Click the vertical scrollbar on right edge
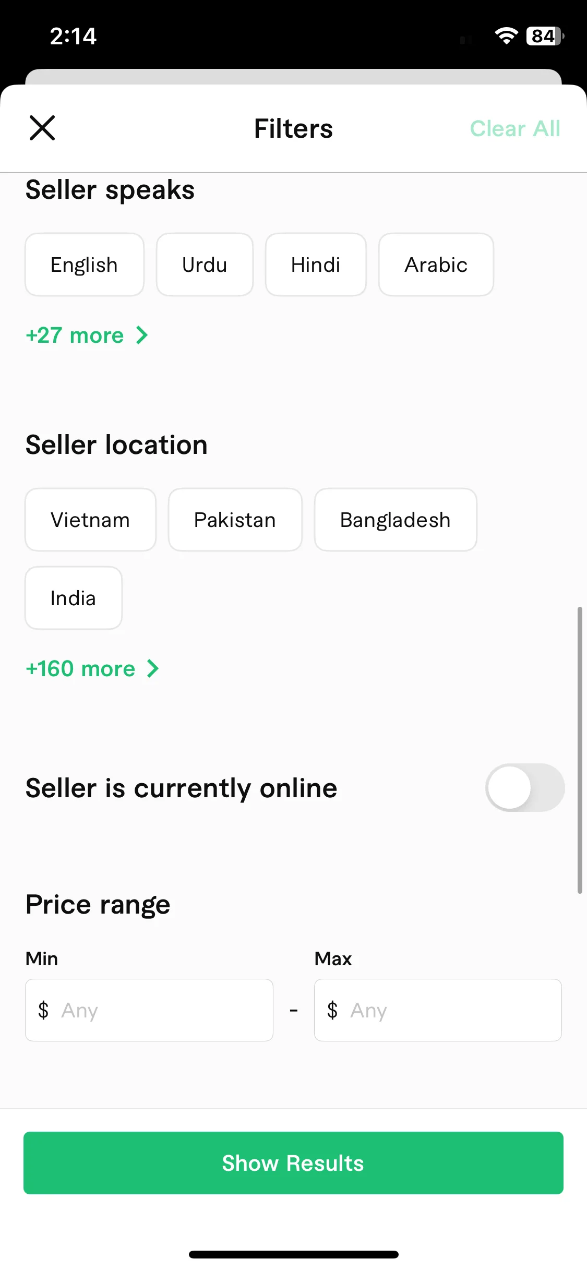Viewport: 587px width, 1271px height. pyautogui.click(x=580, y=750)
